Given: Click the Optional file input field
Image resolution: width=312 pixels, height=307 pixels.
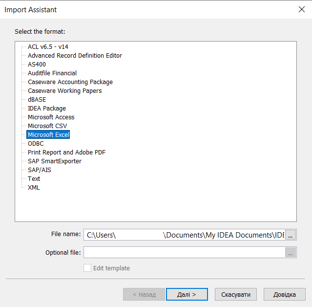Looking at the screenshot, I should [x=185, y=252].
